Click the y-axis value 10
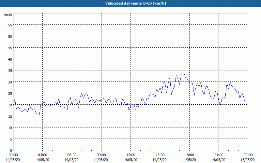The image size is (261, 163). tap(10, 127)
